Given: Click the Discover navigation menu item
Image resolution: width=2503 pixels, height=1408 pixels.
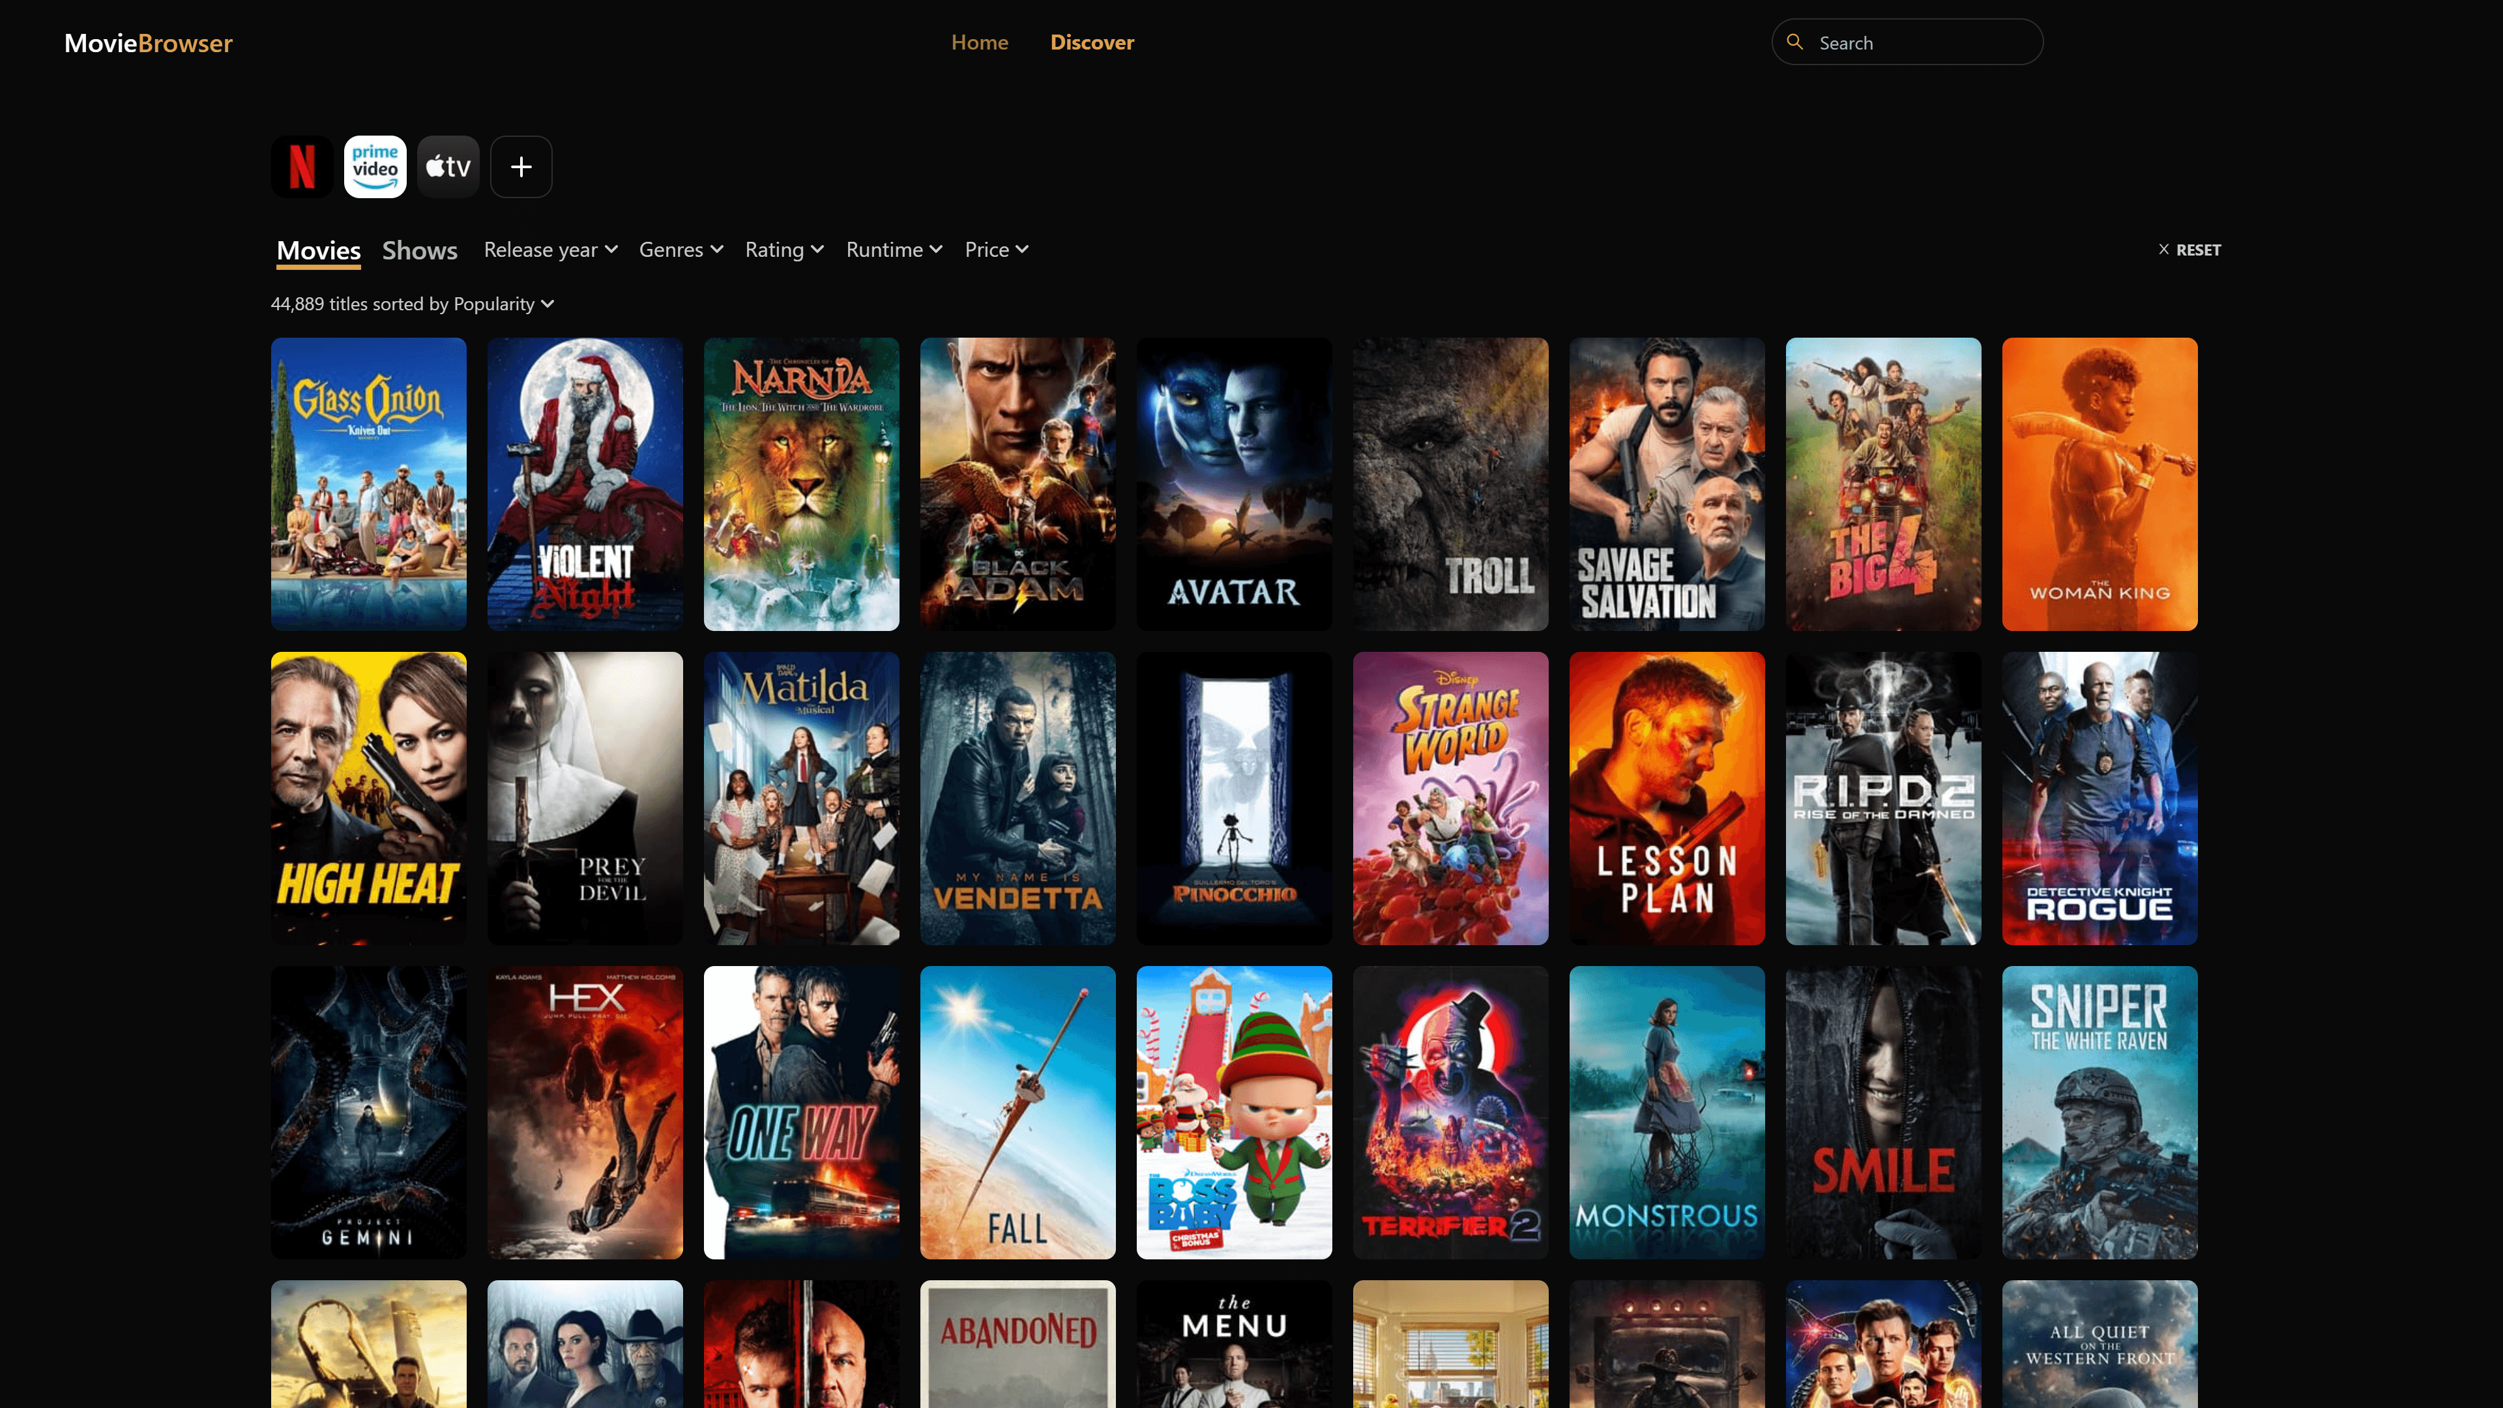Looking at the screenshot, I should (x=1092, y=41).
